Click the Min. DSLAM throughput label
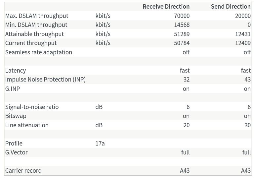Screen dimensions: 255x178 coord(36,25)
